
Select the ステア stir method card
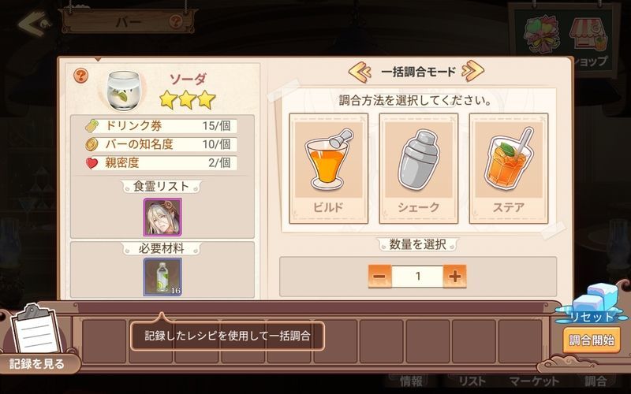tap(509, 169)
